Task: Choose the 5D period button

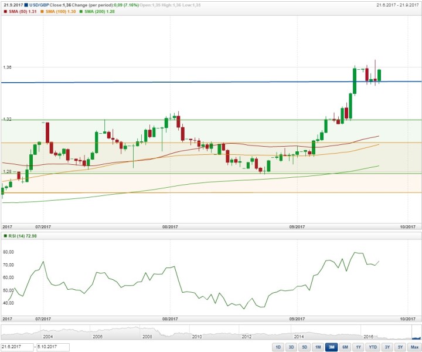Action: (x=304, y=347)
